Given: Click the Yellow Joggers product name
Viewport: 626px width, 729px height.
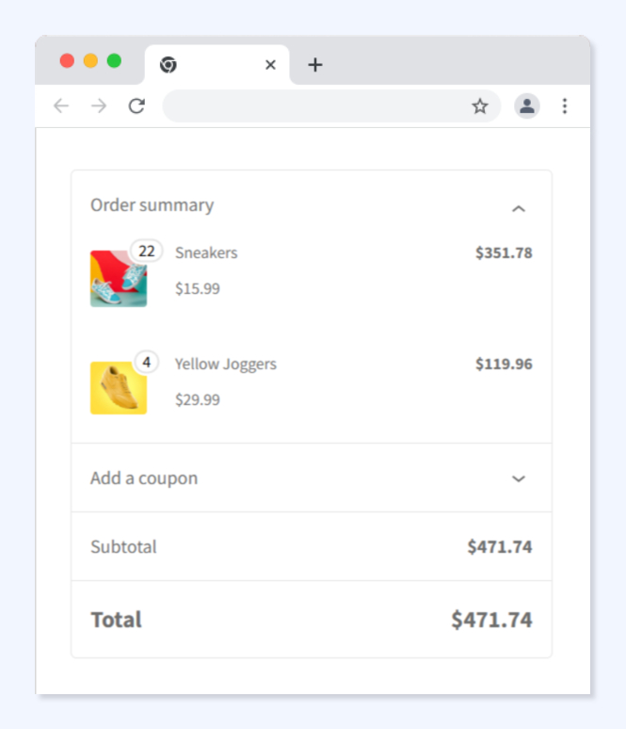Looking at the screenshot, I should coord(226,364).
